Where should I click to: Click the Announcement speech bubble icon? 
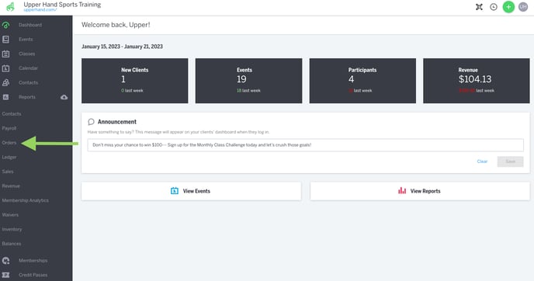(91, 122)
